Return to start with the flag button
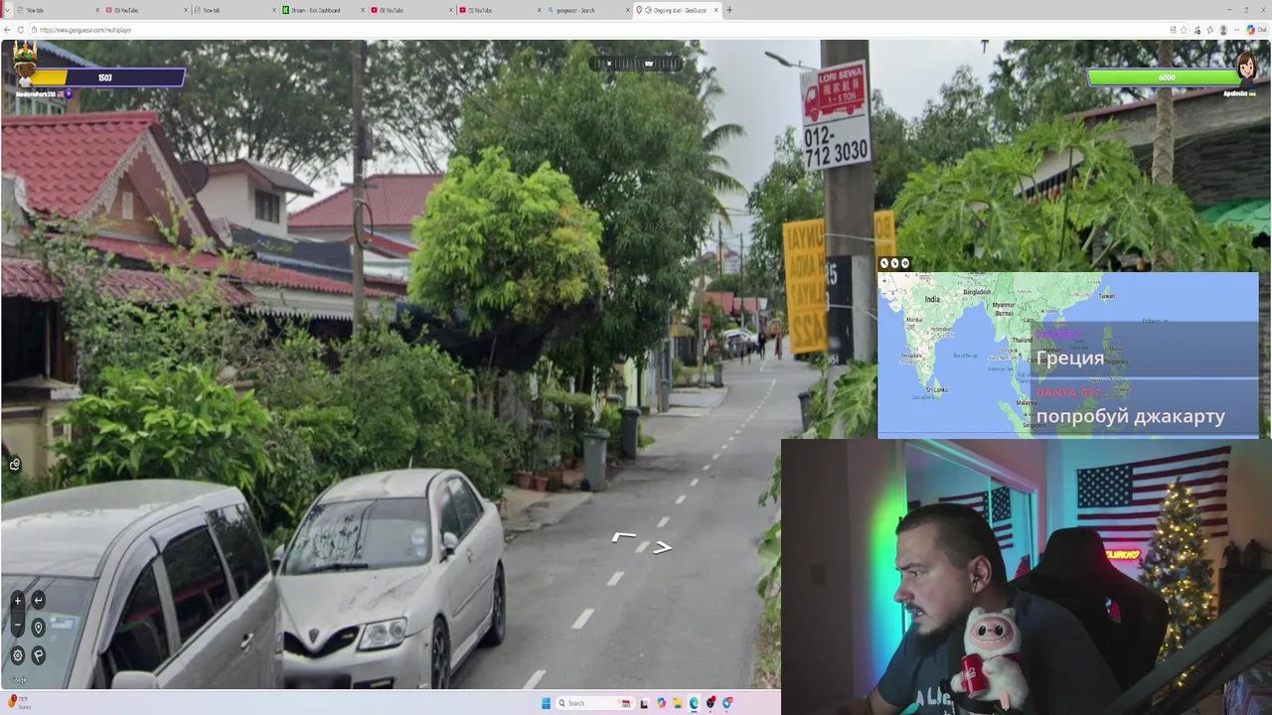 pos(38,655)
